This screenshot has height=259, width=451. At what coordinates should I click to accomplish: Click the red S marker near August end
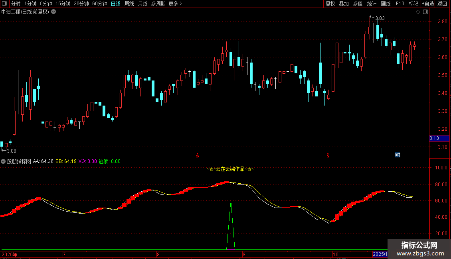198,155
